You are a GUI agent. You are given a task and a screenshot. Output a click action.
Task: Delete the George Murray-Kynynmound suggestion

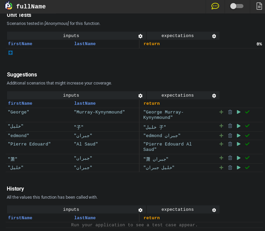coord(230,112)
